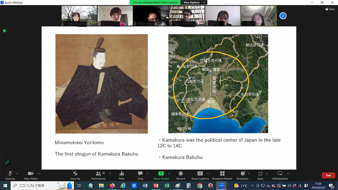Open Google Chrome from the taskbar
Screen dimensions: 338x190
pyautogui.click(x=199, y=186)
